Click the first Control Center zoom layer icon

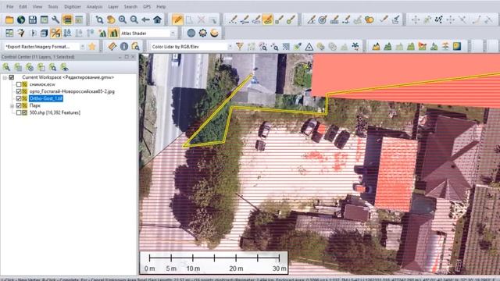pyautogui.click(x=6, y=67)
